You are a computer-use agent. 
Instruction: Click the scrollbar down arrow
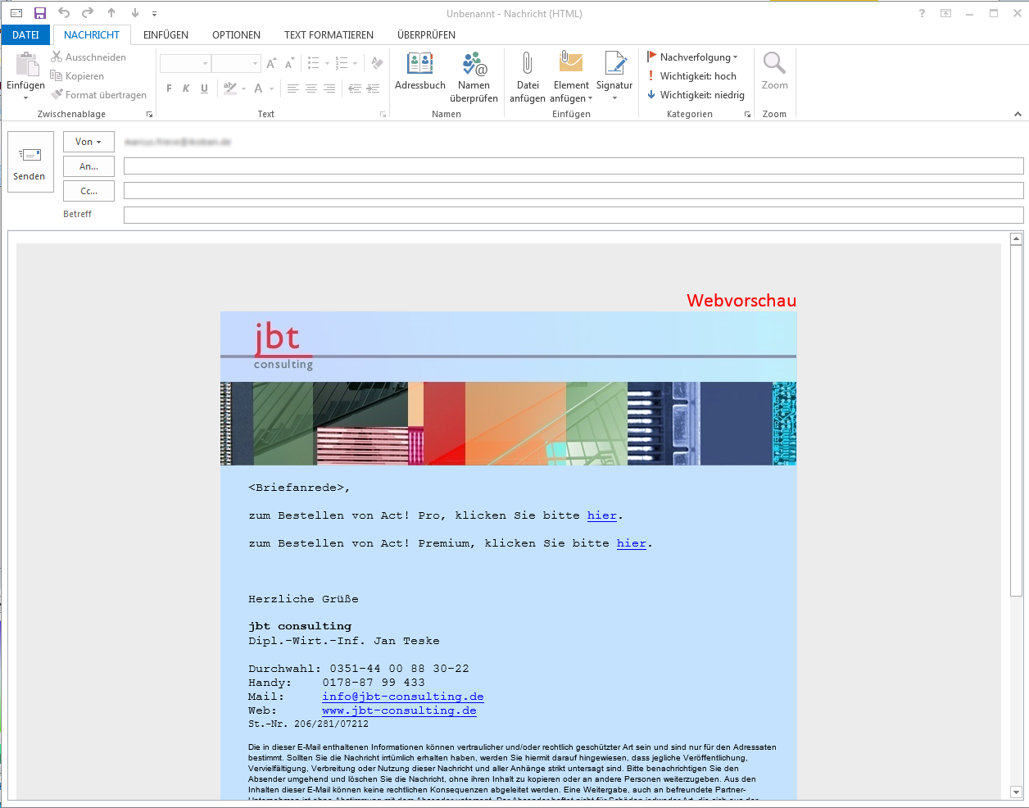click(1017, 792)
